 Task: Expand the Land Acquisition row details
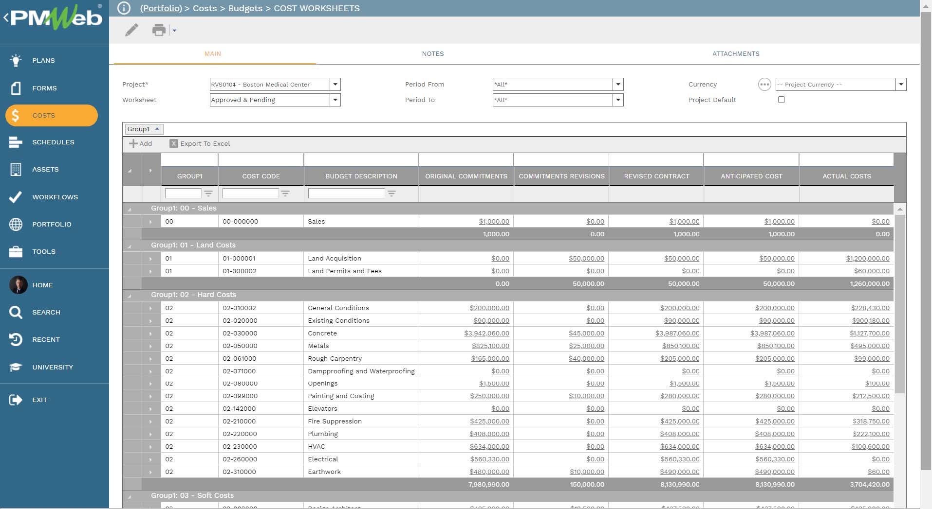[150, 259]
